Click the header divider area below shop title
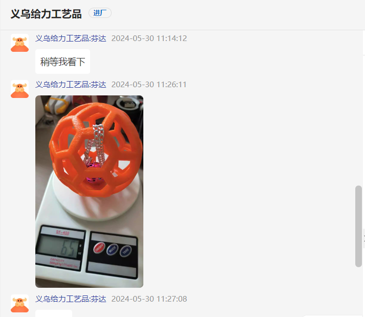This screenshot has height=317, width=365. pos(182,30)
